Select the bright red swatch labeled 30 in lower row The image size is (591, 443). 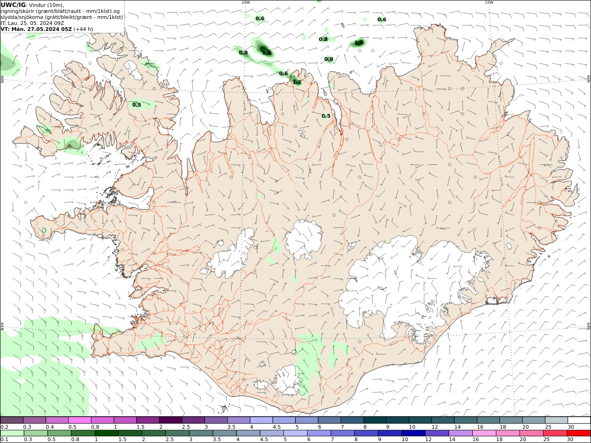(579, 433)
